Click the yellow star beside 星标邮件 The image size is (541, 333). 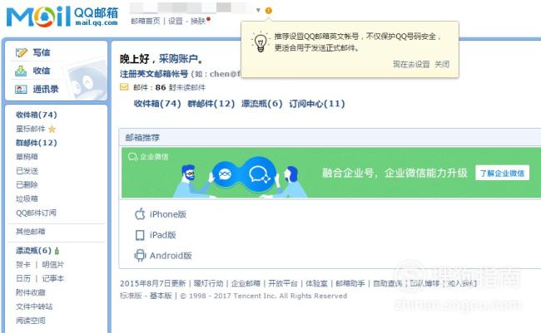[x=52, y=130]
